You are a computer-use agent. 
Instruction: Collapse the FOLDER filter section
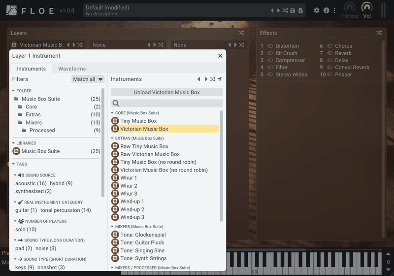click(13, 91)
